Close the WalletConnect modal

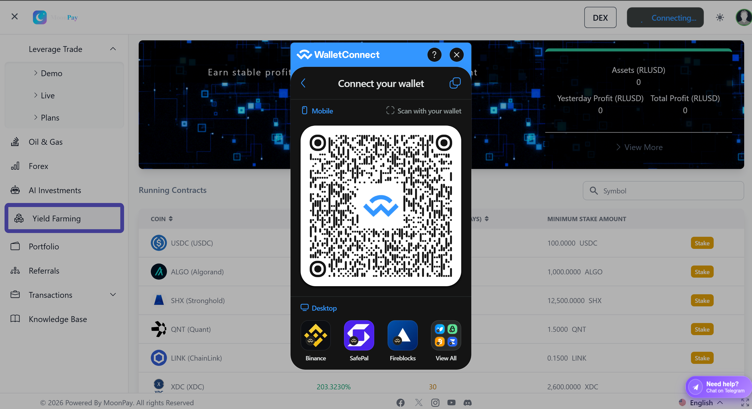(x=456, y=54)
